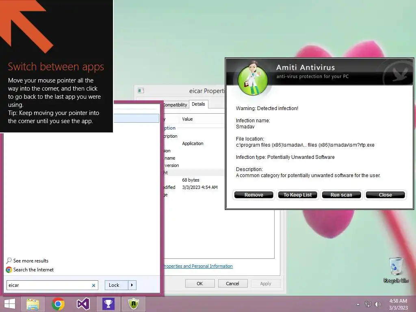Open File Explorer from taskbar

32,304
